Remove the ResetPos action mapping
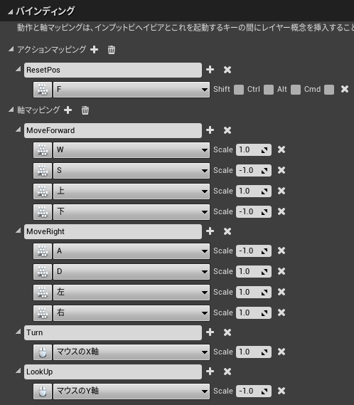This screenshot has width=354, height=405. pyautogui.click(x=227, y=70)
